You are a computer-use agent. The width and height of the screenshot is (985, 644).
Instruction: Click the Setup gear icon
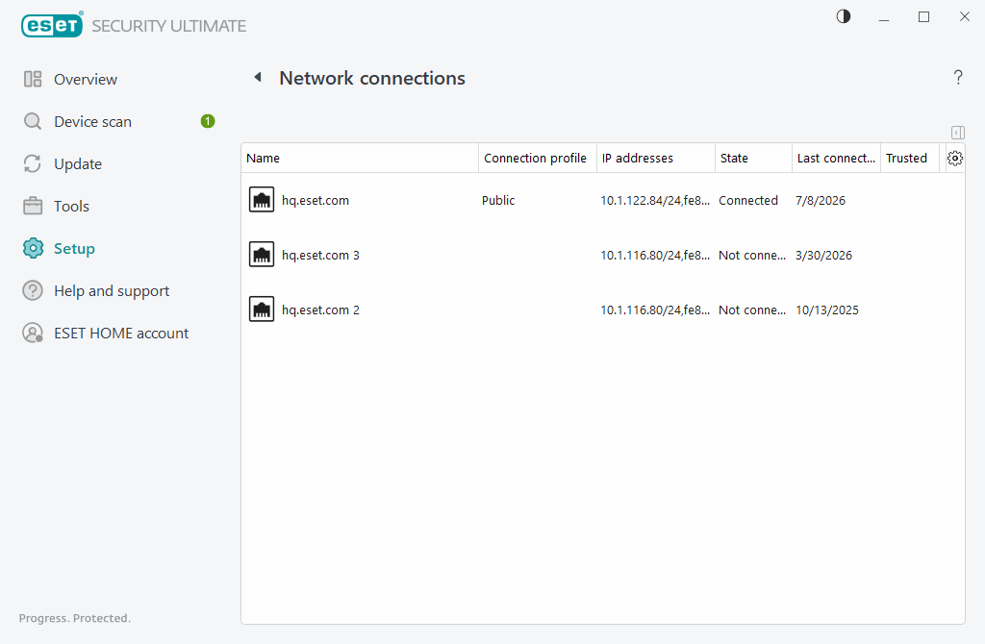tap(33, 248)
